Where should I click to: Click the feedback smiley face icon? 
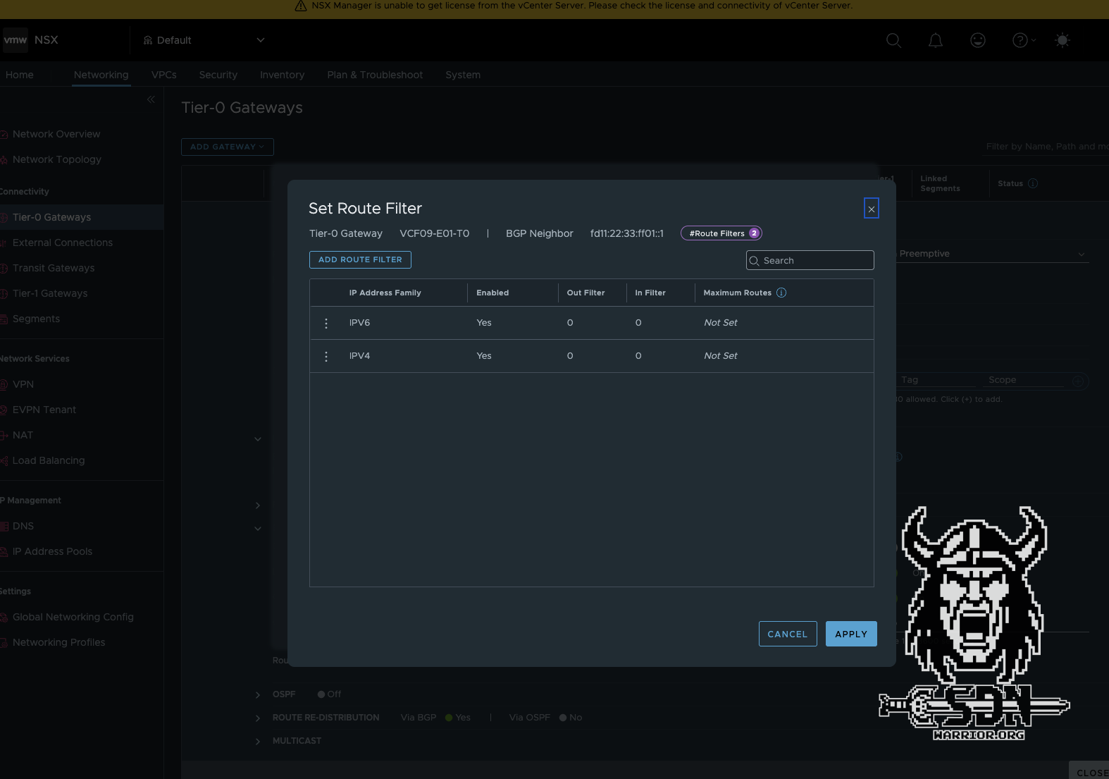coord(977,40)
